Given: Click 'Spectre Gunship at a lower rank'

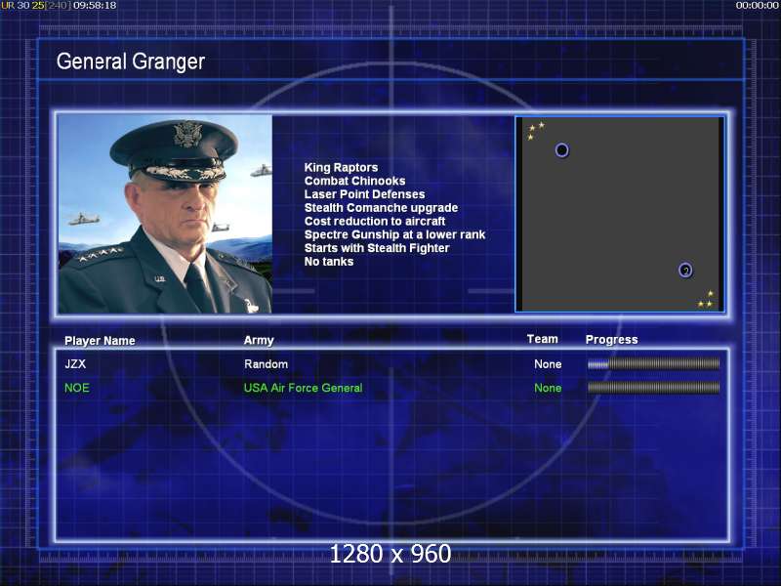Looking at the screenshot, I should tap(395, 234).
